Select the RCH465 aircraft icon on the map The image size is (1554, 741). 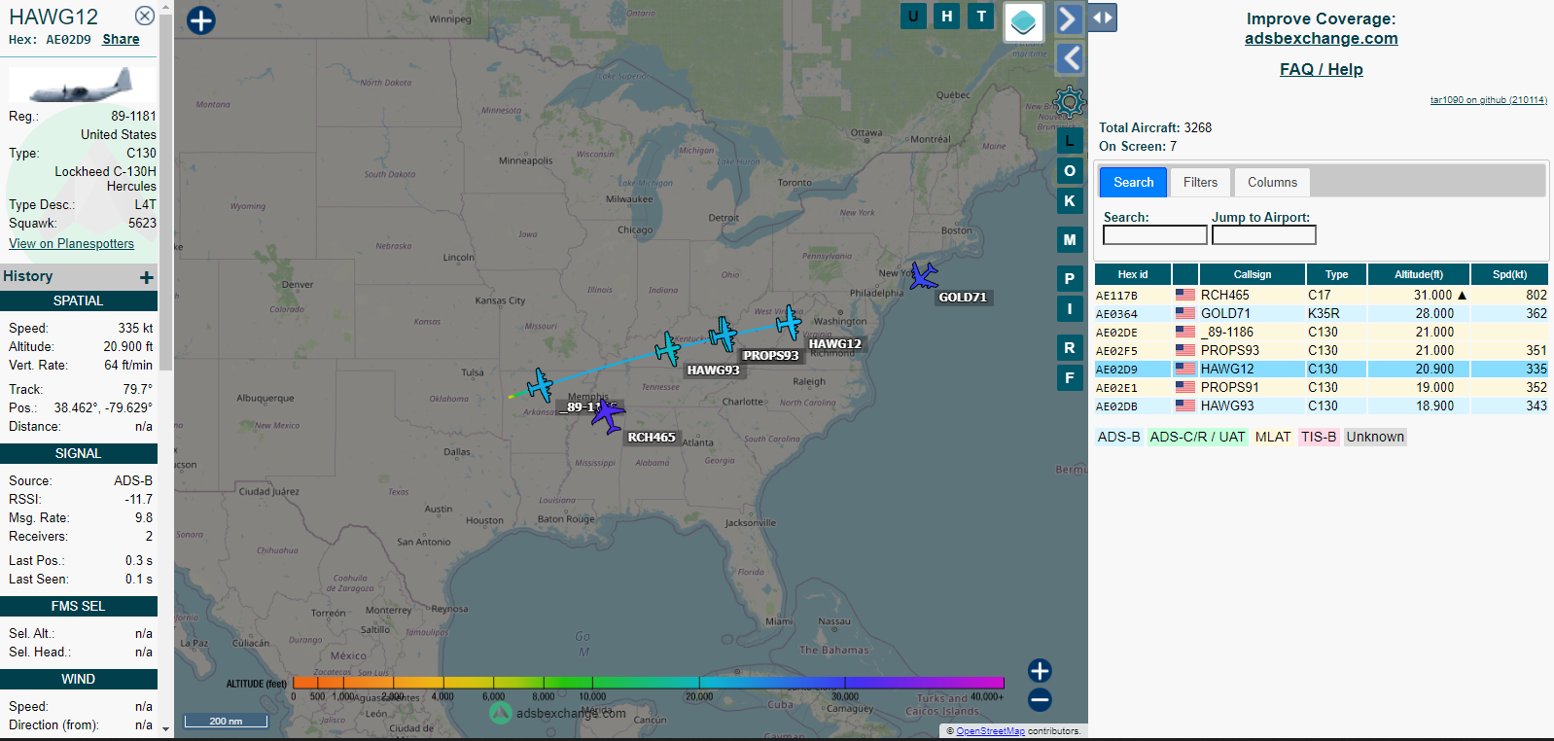point(607,414)
